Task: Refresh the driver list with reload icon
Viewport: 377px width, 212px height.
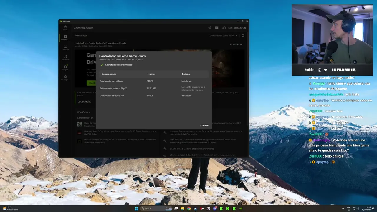Action: (243, 36)
